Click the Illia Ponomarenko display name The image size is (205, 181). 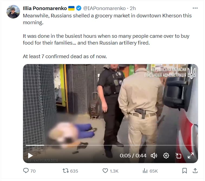[x=45, y=8]
